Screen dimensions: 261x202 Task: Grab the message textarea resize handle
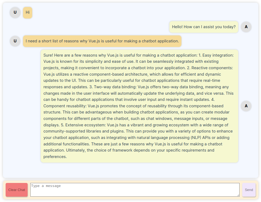(x=238, y=195)
